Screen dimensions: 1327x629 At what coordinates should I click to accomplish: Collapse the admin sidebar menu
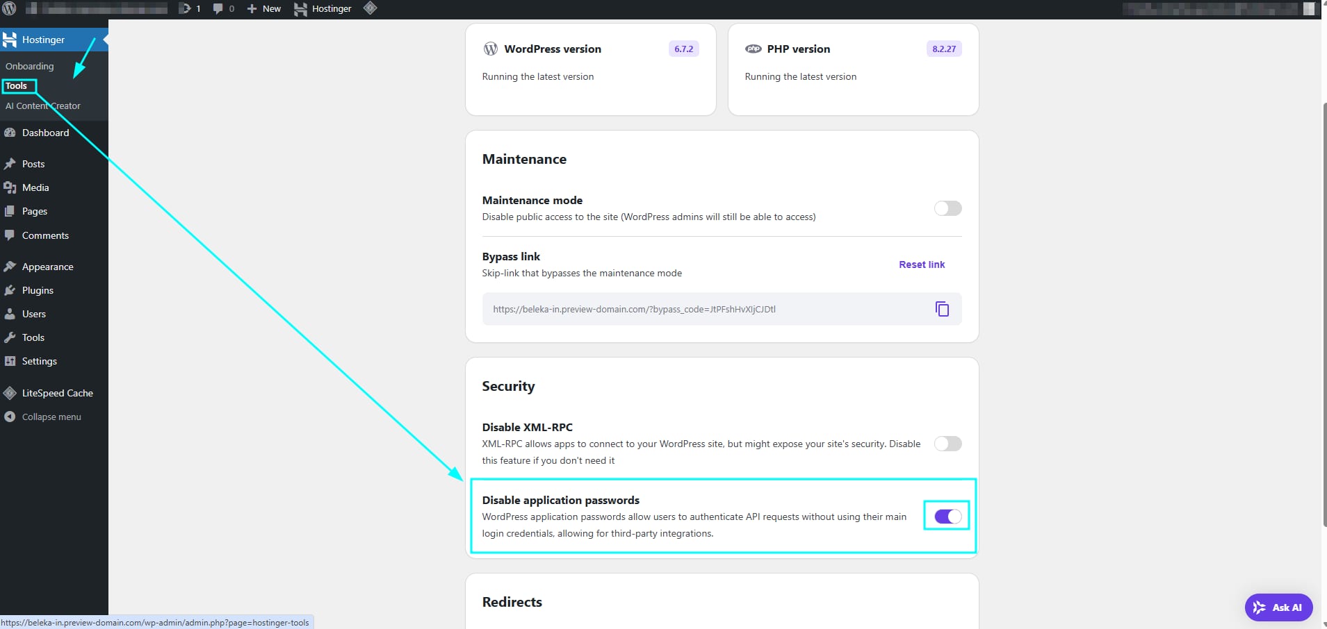(x=51, y=417)
